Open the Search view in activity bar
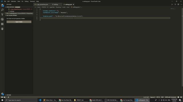The width and height of the screenshot is (183, 102). [x=2, y=10]
